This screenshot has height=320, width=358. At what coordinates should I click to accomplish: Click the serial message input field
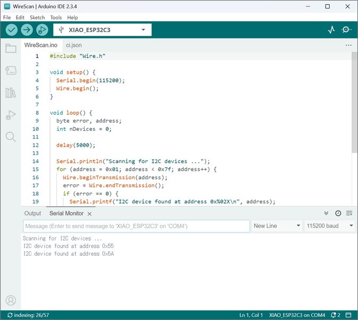pos(136,226)
